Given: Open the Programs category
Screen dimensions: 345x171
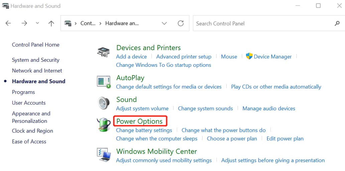Looking at the screenshot, I should click(23, 92).
